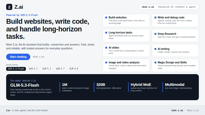Click 'Agent workflows that run across many steps' text
Image resolution: width=205 pixels, height=115 pixels.
tap(126, 37)
